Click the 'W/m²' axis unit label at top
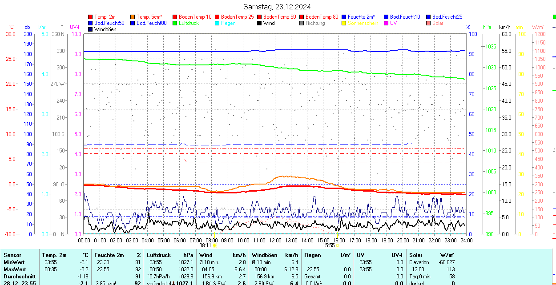Screen dimensions: 556x285 tap(538, 27)
